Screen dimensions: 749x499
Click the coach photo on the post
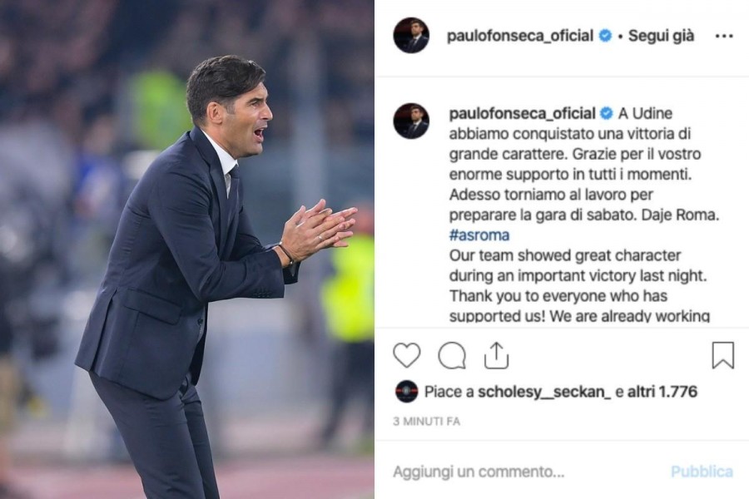tap(186, 249)
